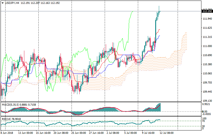
Task: Click the 109.445 price scale label
Action: click(x=207, y=92)
